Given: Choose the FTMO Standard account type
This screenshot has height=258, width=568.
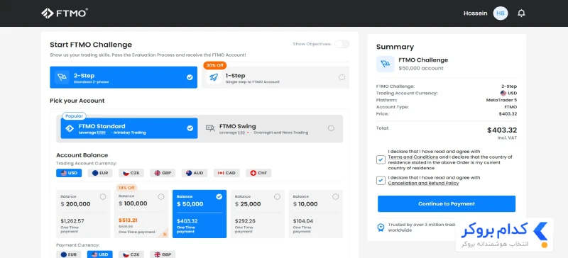Looking at the screenshot, I should (129, 128).
